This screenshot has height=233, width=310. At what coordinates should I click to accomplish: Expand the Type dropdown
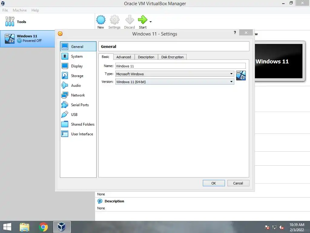pyautogui.click(x=231, y=74)
